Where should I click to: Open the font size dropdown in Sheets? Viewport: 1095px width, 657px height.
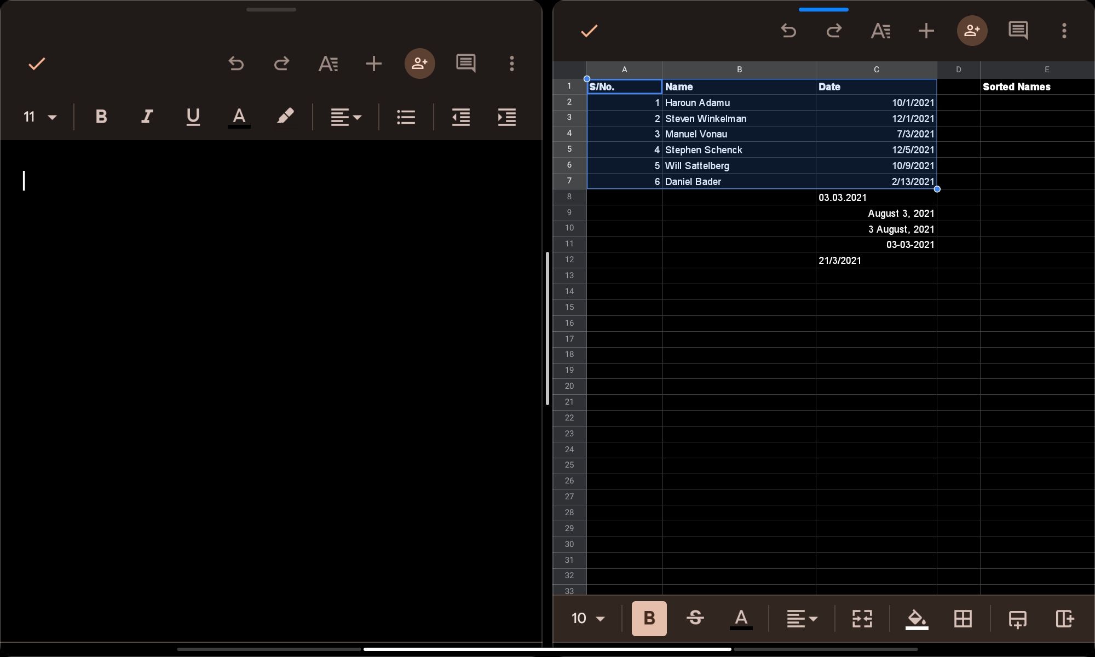point(587,619)
